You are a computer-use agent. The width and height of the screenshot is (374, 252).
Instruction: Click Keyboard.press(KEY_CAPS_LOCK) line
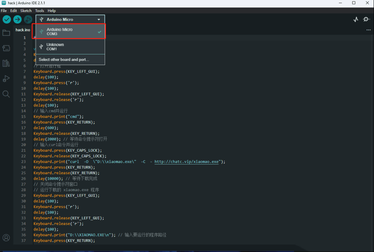[x=68, y=151]
